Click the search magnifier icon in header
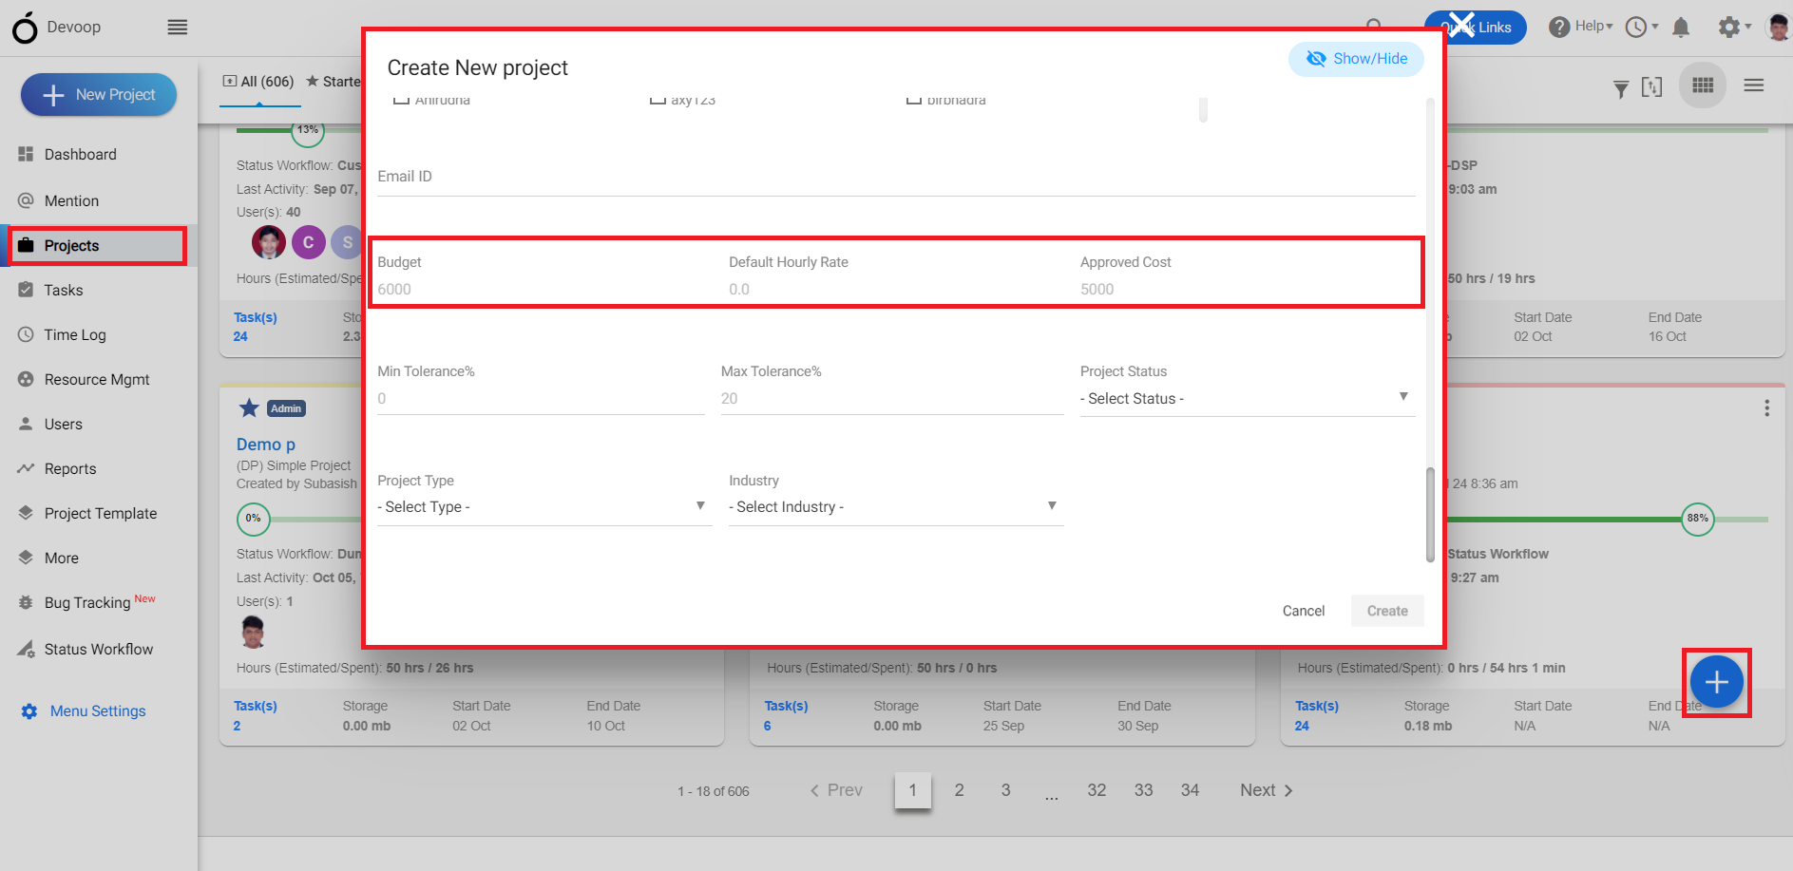Screen dimensions: 1793x871 pos(1374,27)
